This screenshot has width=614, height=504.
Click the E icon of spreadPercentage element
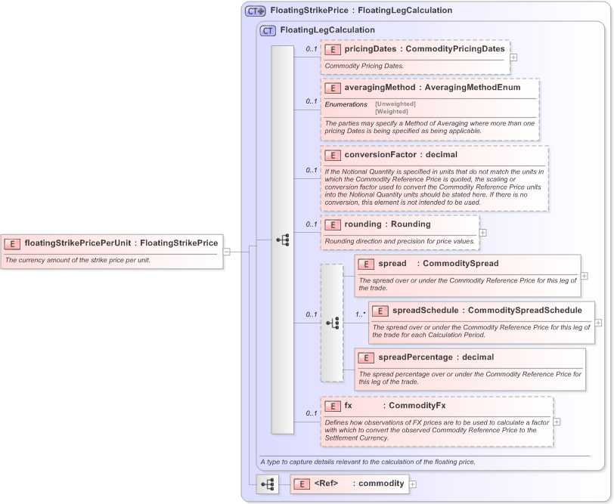(x=367, y=358)
